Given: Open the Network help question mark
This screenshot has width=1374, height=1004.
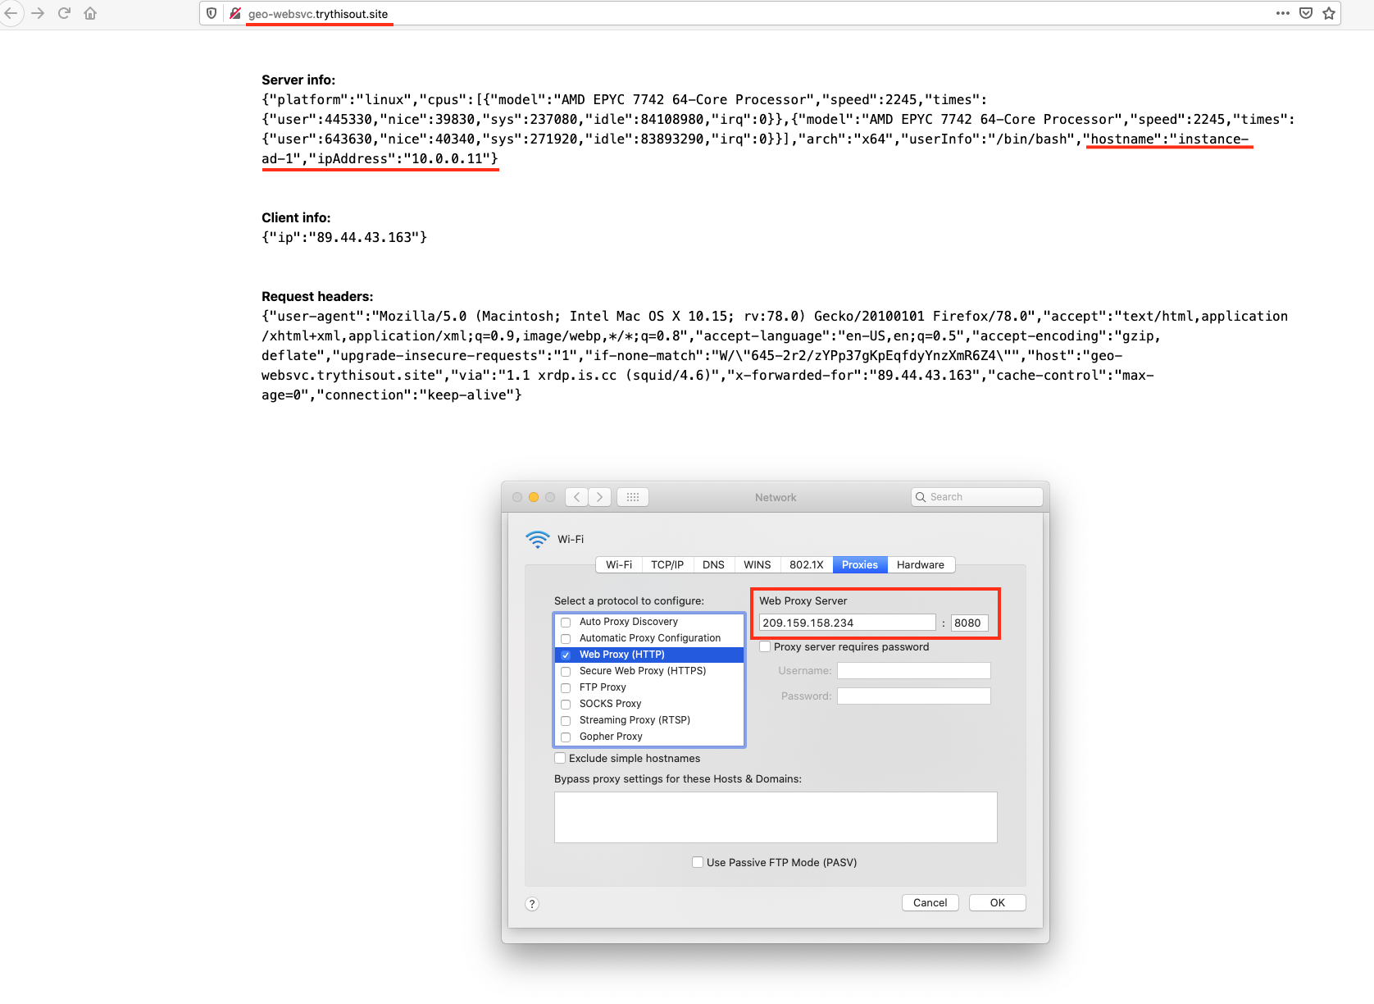Looking at the screenshot, I should click(x=532, y=904).
